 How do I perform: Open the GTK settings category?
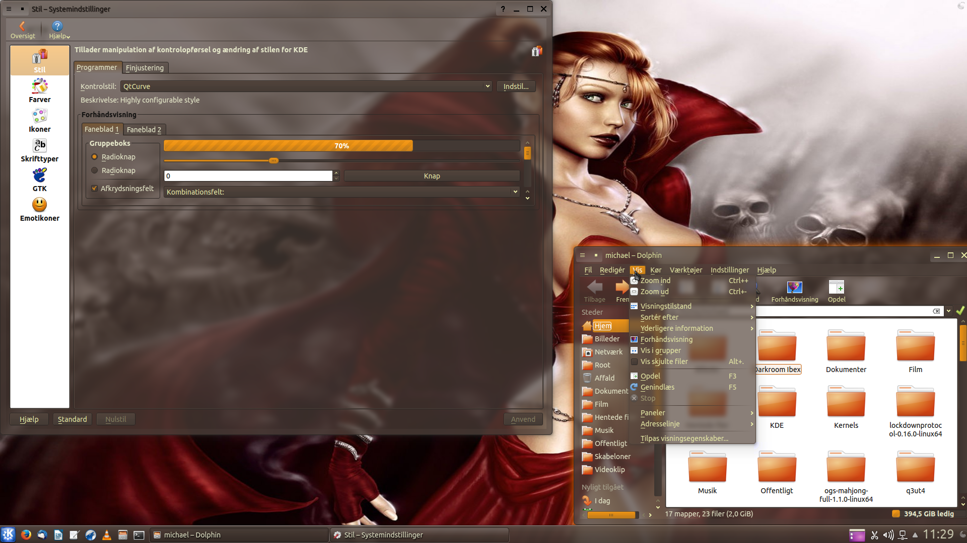click(40, 180)
